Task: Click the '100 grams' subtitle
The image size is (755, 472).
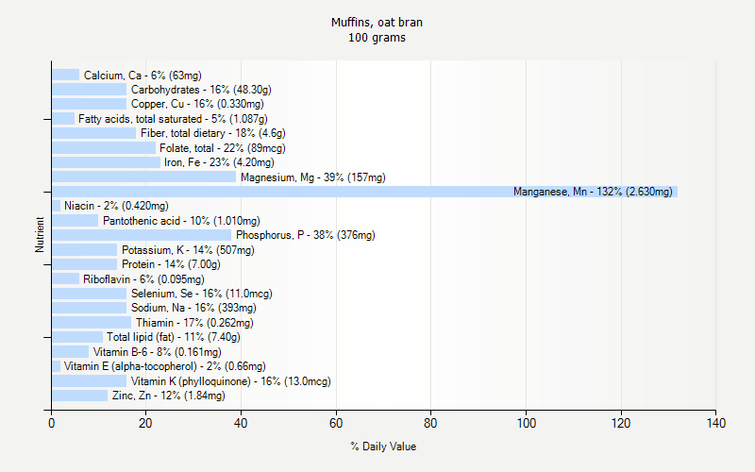Action: pyautogui.click(x=377, y=38)
